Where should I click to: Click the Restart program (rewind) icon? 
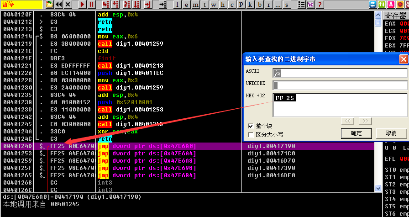59,5
